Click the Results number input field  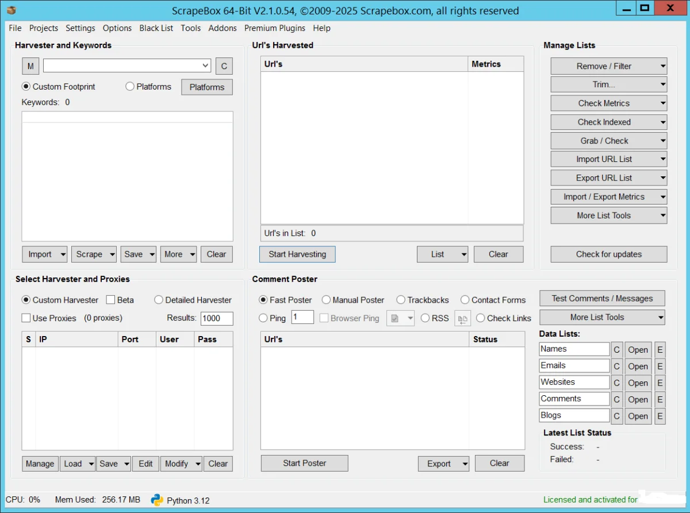(x=217, y=318)
